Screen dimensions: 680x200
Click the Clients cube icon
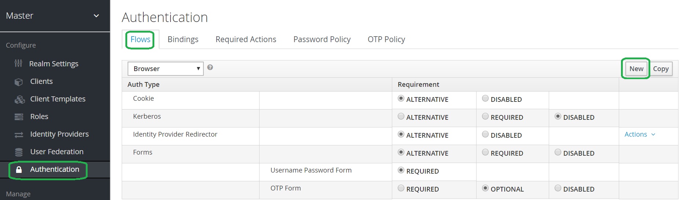coord(18,82)
